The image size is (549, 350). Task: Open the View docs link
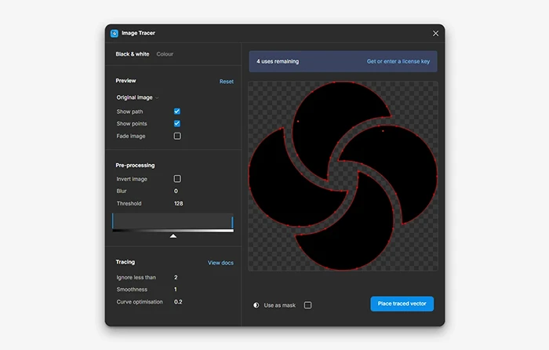point(220,263)
